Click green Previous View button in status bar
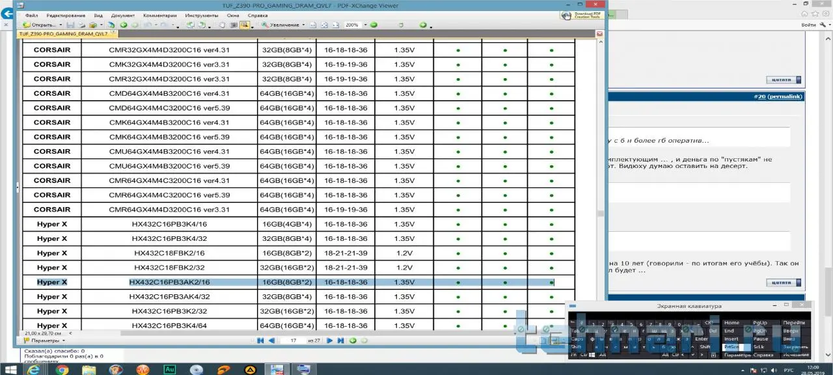 click(x=352, y=340)
